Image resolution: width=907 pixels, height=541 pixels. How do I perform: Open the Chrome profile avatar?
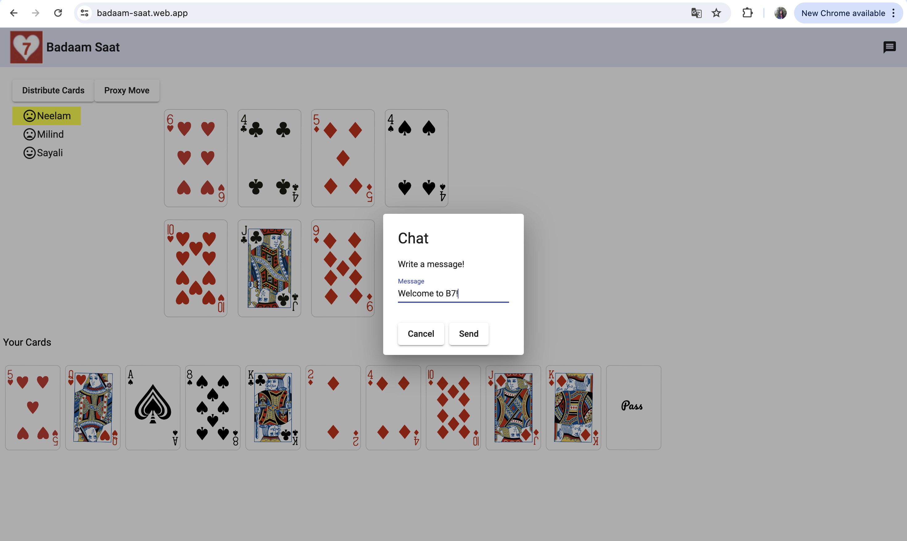(x=780, y=13)
